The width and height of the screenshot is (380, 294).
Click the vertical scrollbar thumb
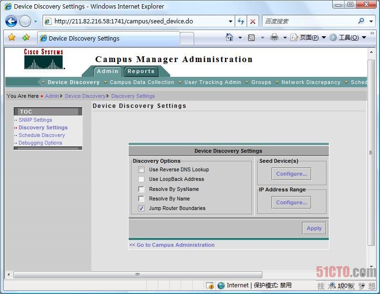371,153
